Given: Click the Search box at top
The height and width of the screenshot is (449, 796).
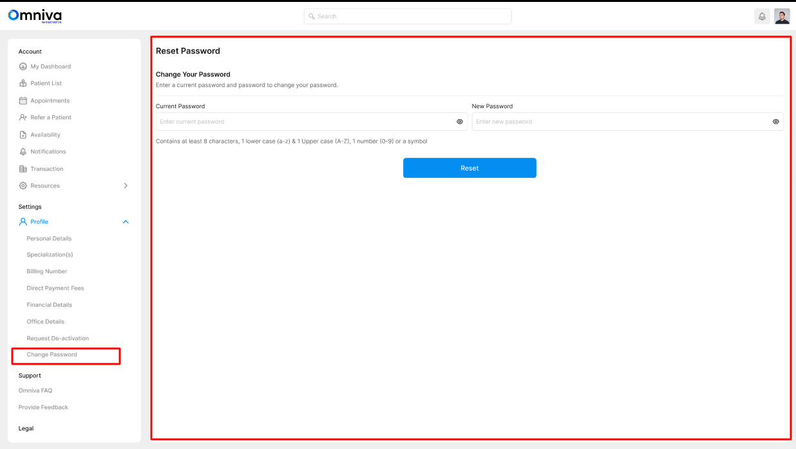Looking at the screenshot, I should (408, 16).
